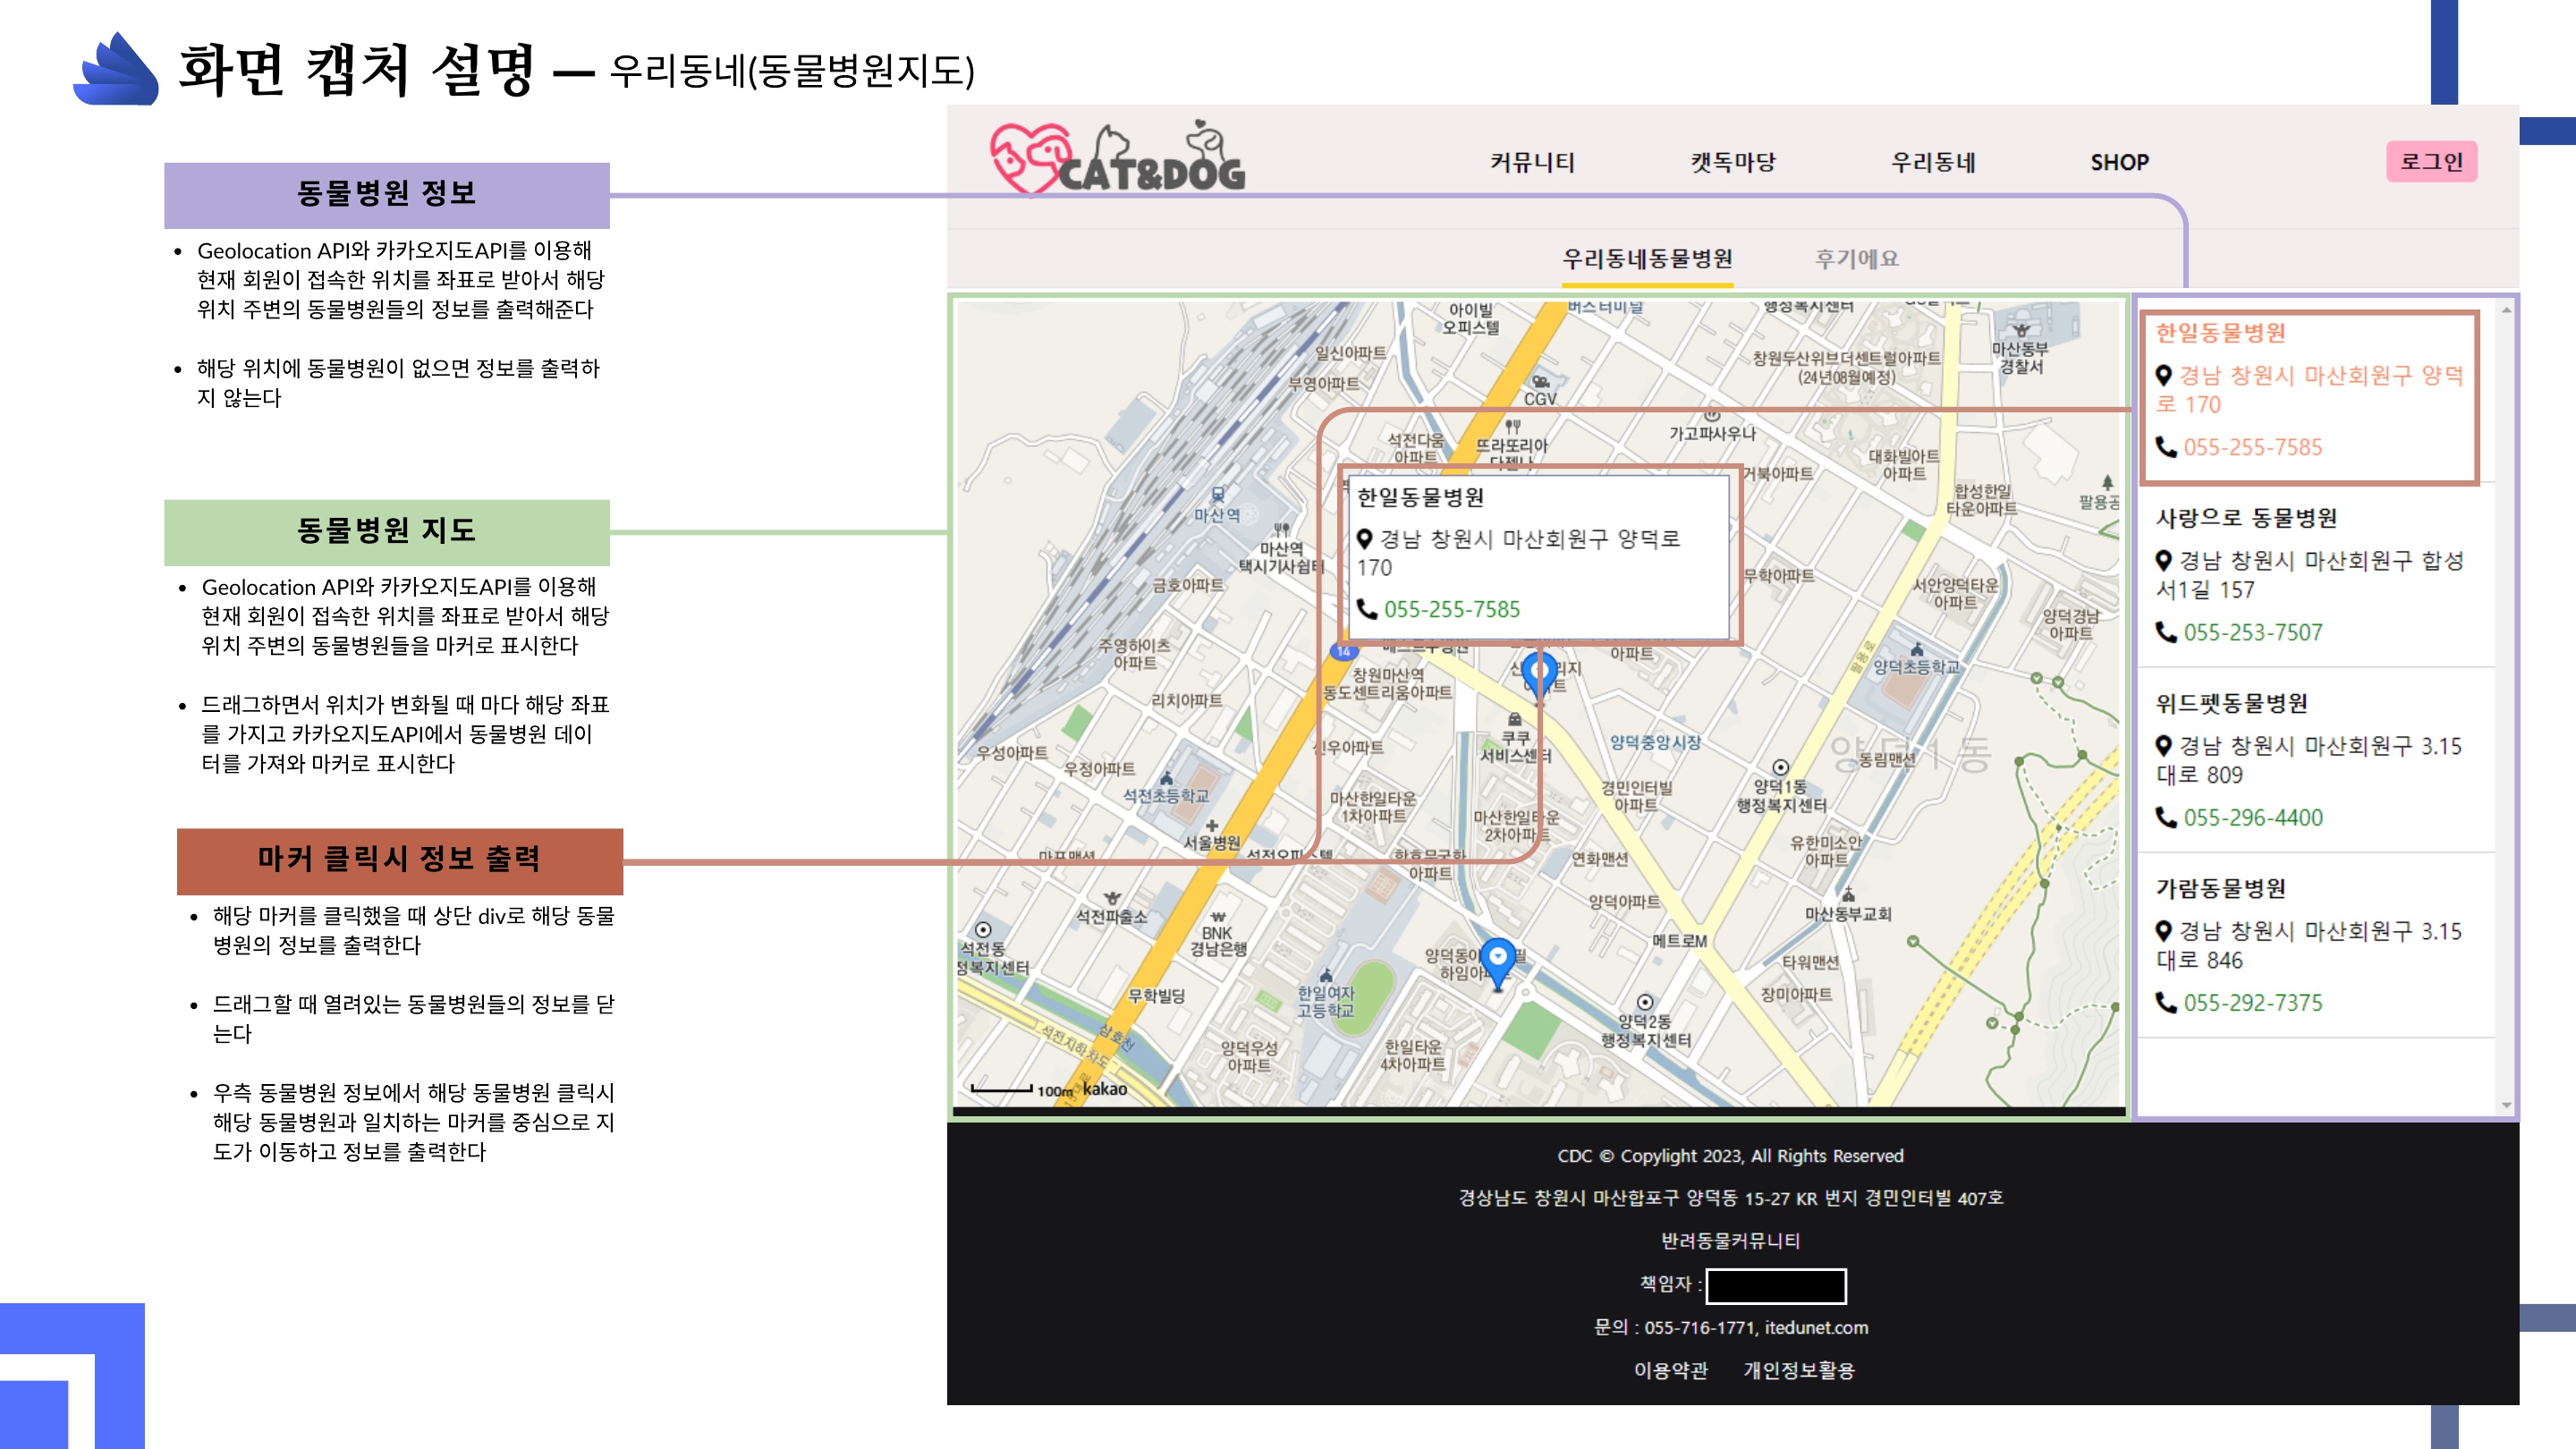Click the 로그인 button
2576x1449 pixels.
[2431, 162]
